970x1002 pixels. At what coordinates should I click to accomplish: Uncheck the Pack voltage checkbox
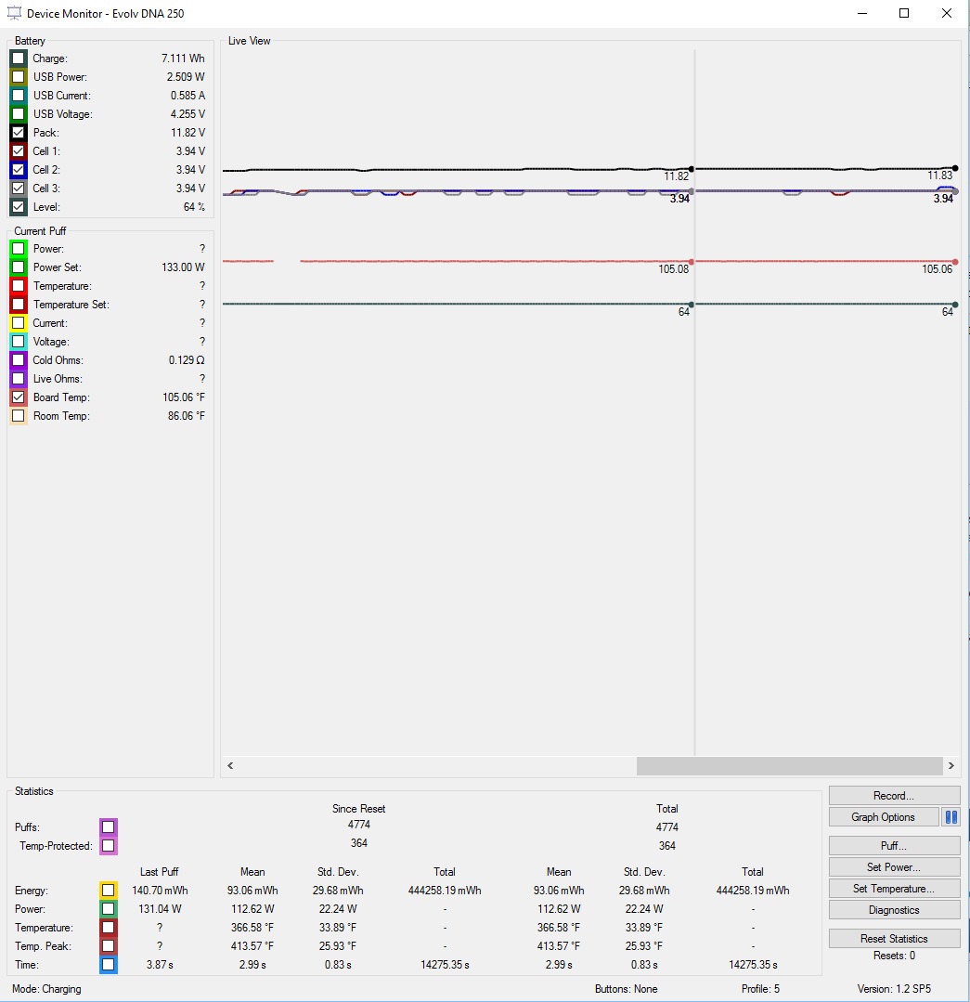(x=19, y=133)
